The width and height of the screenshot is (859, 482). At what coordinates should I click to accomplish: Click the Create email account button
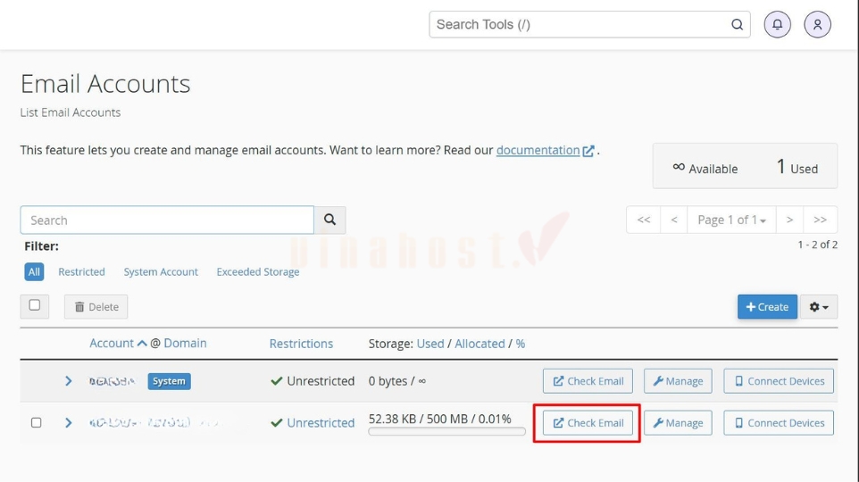(x=767, y=307)
